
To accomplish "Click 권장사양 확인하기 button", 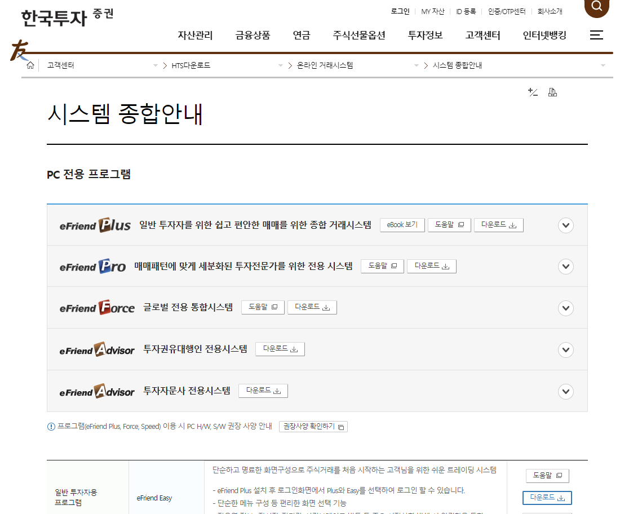I will click(x=313, y=427).
